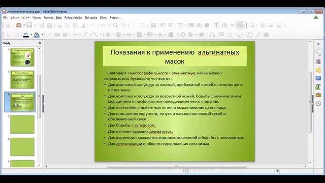This screenshot has height=183, width=325.
Task: Open the Line Color dropdown arrow
Action: click(x=31, y=35)
